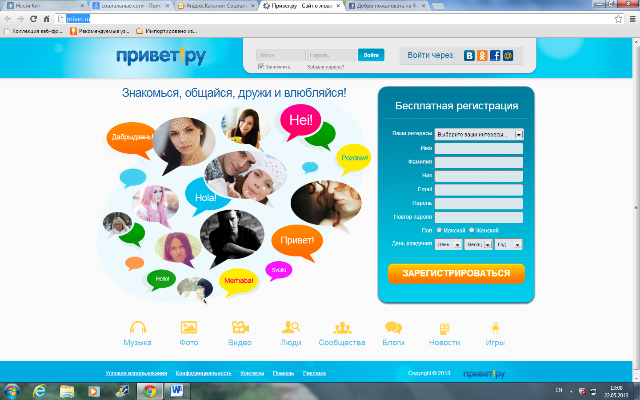Screen dimensions: 640x400
Task: Go to browser Home page
Action: pyautogui.click(x=46, y=19)
